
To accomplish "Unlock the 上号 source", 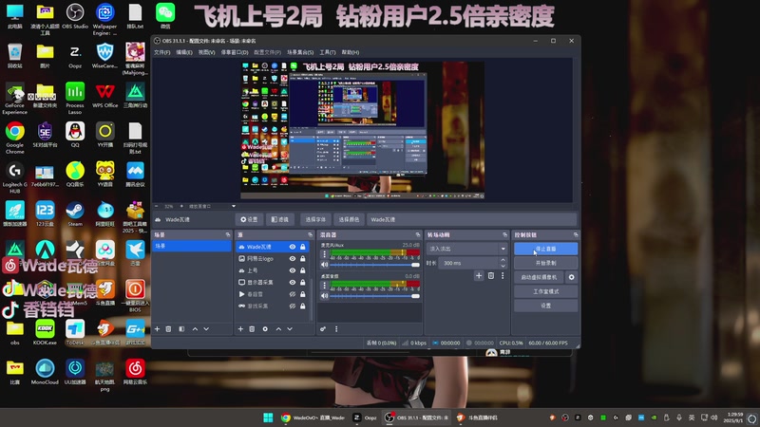I will click(x=303, y=270).
